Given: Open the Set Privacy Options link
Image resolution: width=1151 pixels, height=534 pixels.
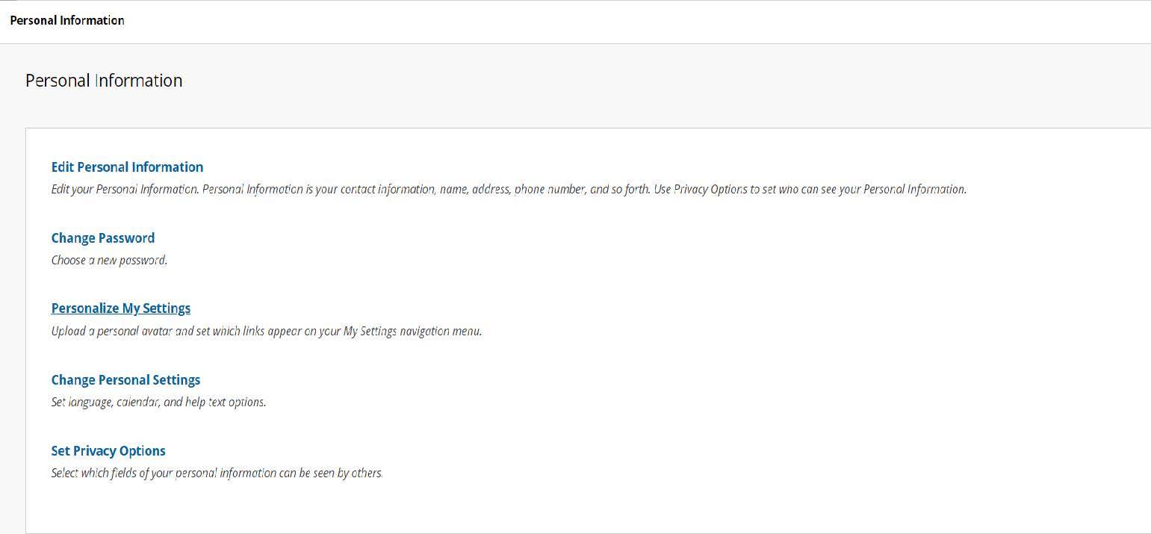Looking at the screenshot, I should click(x=108, y=451).
